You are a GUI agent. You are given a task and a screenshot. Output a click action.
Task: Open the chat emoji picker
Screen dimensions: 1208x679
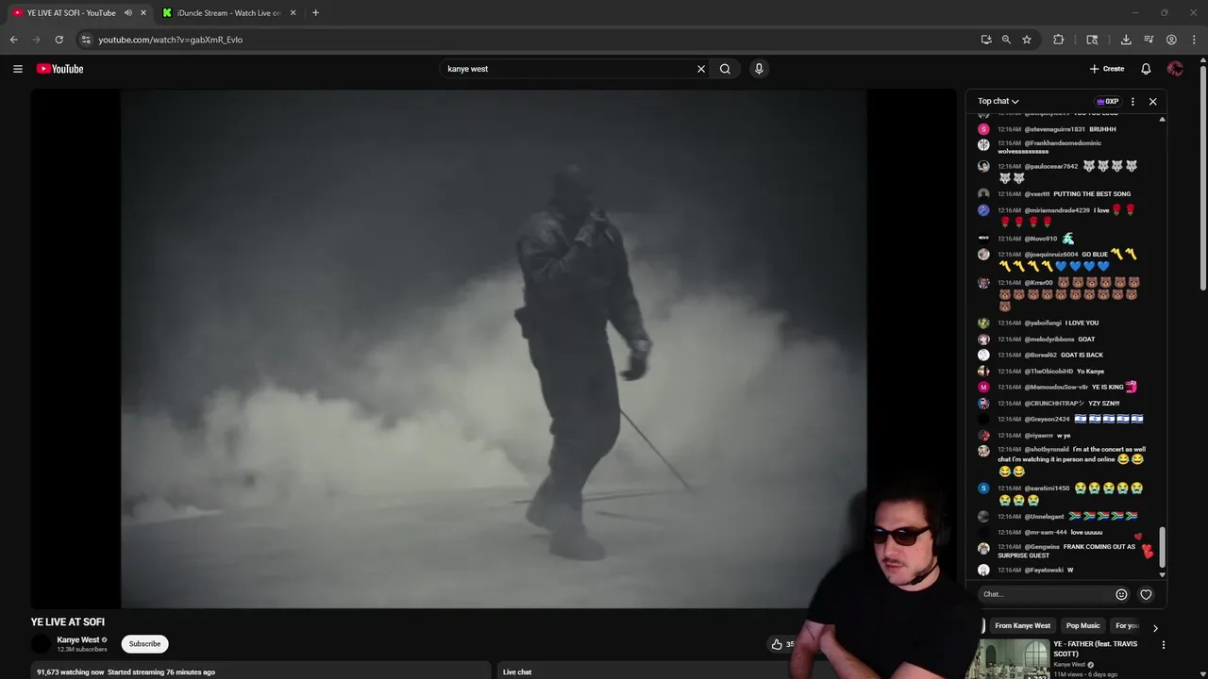(1121, 594)
